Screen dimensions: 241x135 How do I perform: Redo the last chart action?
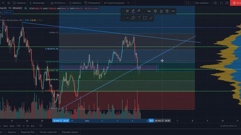click(x=133, y=3)
